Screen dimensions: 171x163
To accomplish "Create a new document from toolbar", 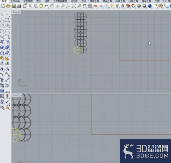I will pos(3,6).
